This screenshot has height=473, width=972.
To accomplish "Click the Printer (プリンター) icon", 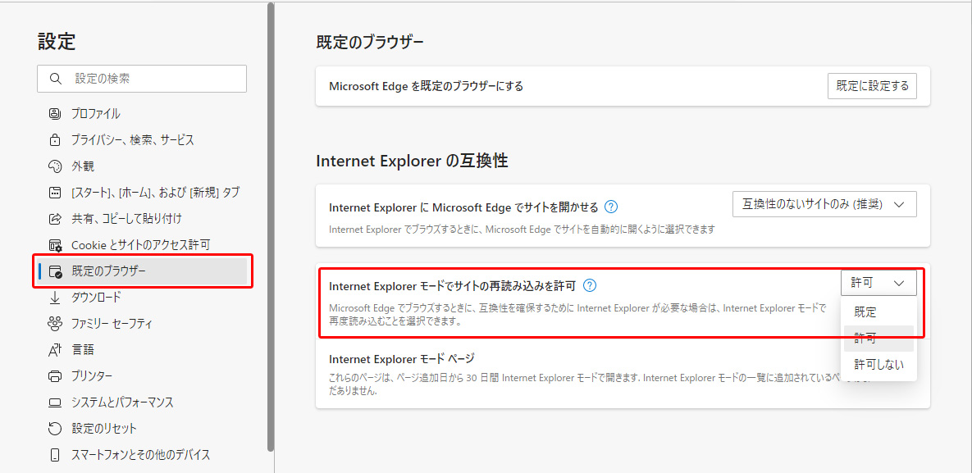I will coord(55,376).
